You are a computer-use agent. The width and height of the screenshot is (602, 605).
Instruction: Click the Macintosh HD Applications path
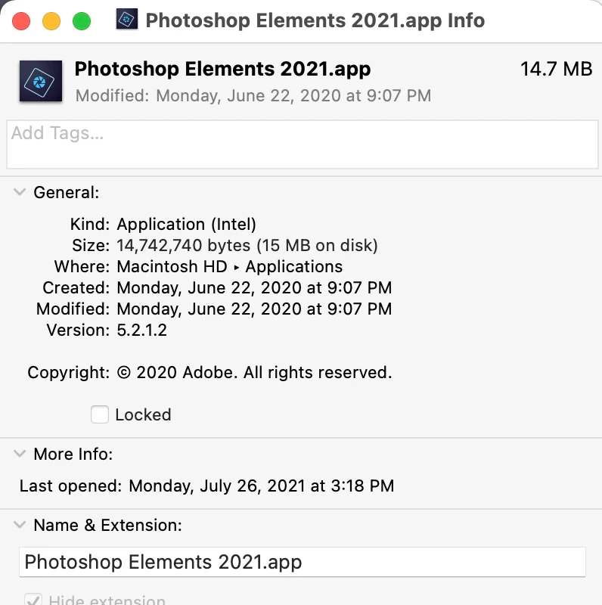click(230, 267)
